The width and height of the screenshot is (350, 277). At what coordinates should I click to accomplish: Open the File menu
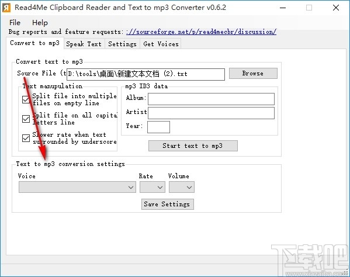(15, 23)
